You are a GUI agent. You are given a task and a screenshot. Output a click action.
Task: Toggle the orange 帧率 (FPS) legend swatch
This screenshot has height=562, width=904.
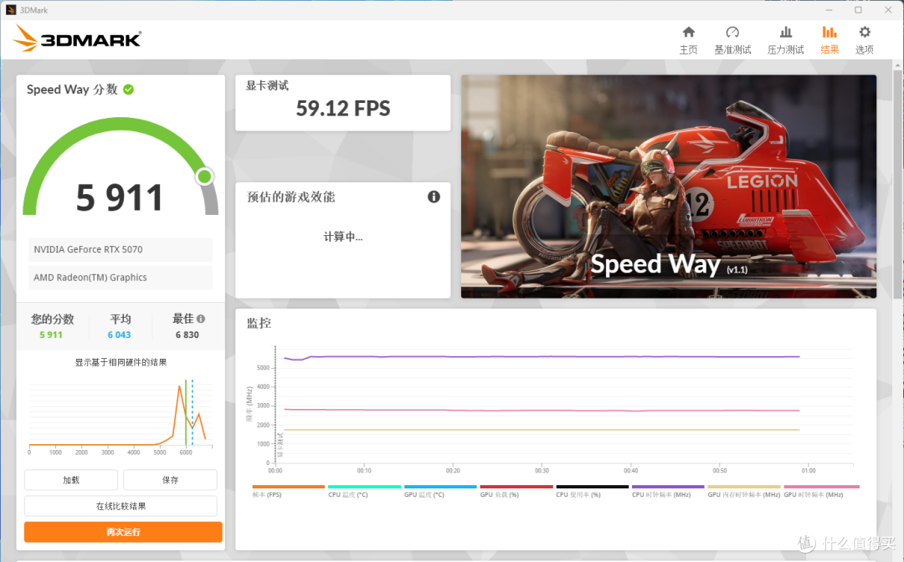pyautogui.click(x=288, y=487)
